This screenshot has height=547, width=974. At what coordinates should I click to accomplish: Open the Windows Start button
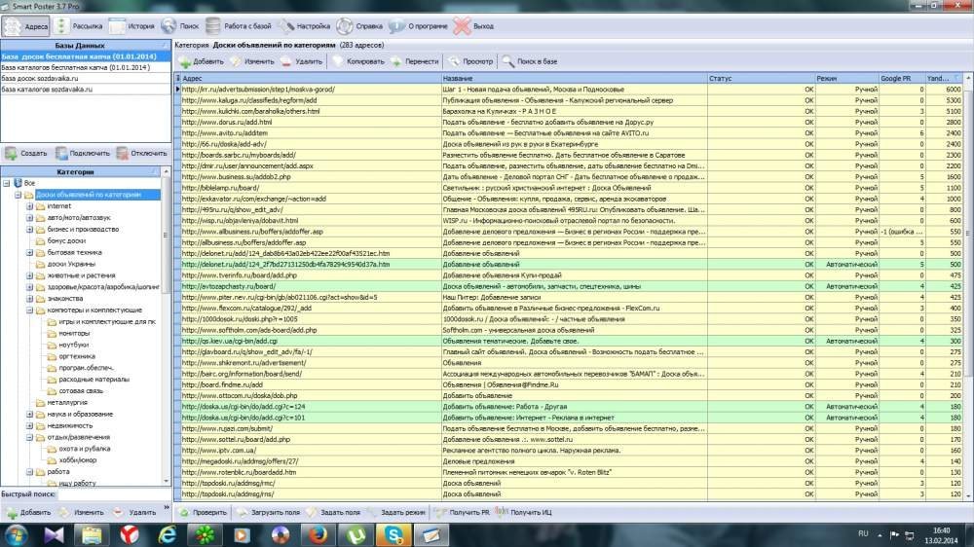pyautogui.click(x=16, y=534)
